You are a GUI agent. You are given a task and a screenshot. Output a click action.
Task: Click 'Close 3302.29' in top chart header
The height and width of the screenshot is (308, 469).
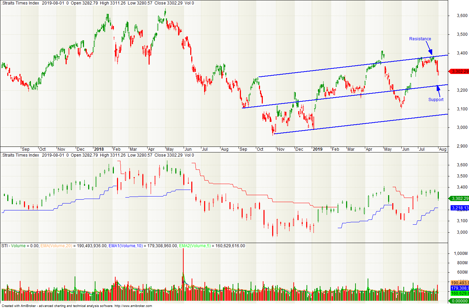pyautogui.click(x=168, y=3)
